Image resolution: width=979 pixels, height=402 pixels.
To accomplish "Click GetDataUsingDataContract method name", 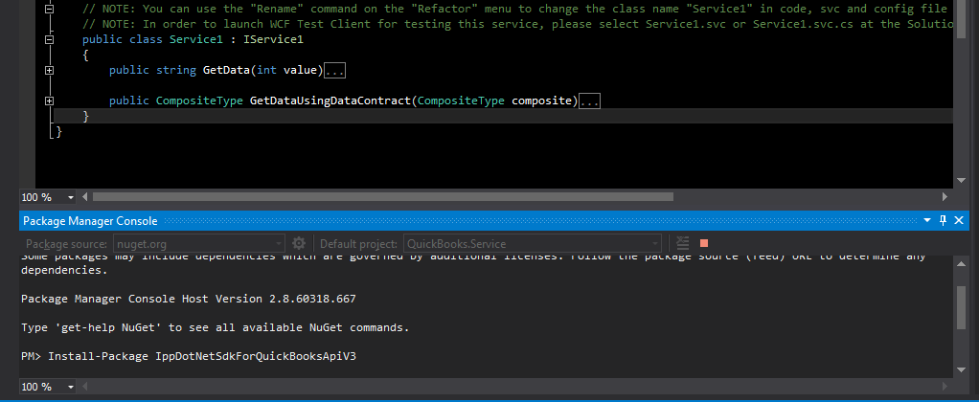I will click(x=330, y=100).
